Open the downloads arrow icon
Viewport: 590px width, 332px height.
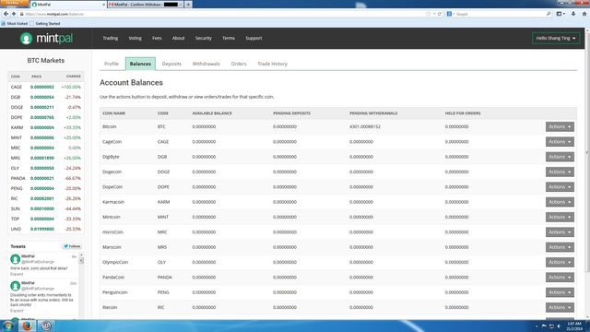click(573, 14)
